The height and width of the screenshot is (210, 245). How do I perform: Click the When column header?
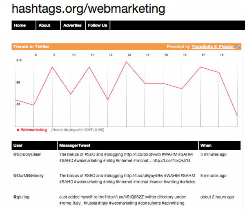tap(220, 145)
